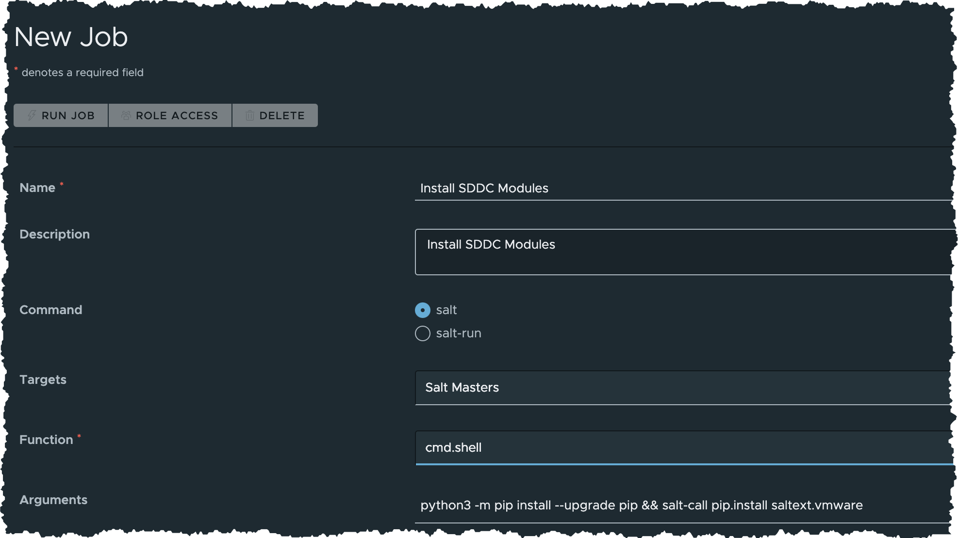Click the RUN JOB button label
The image size is (958, 538).
coord(68,115)
